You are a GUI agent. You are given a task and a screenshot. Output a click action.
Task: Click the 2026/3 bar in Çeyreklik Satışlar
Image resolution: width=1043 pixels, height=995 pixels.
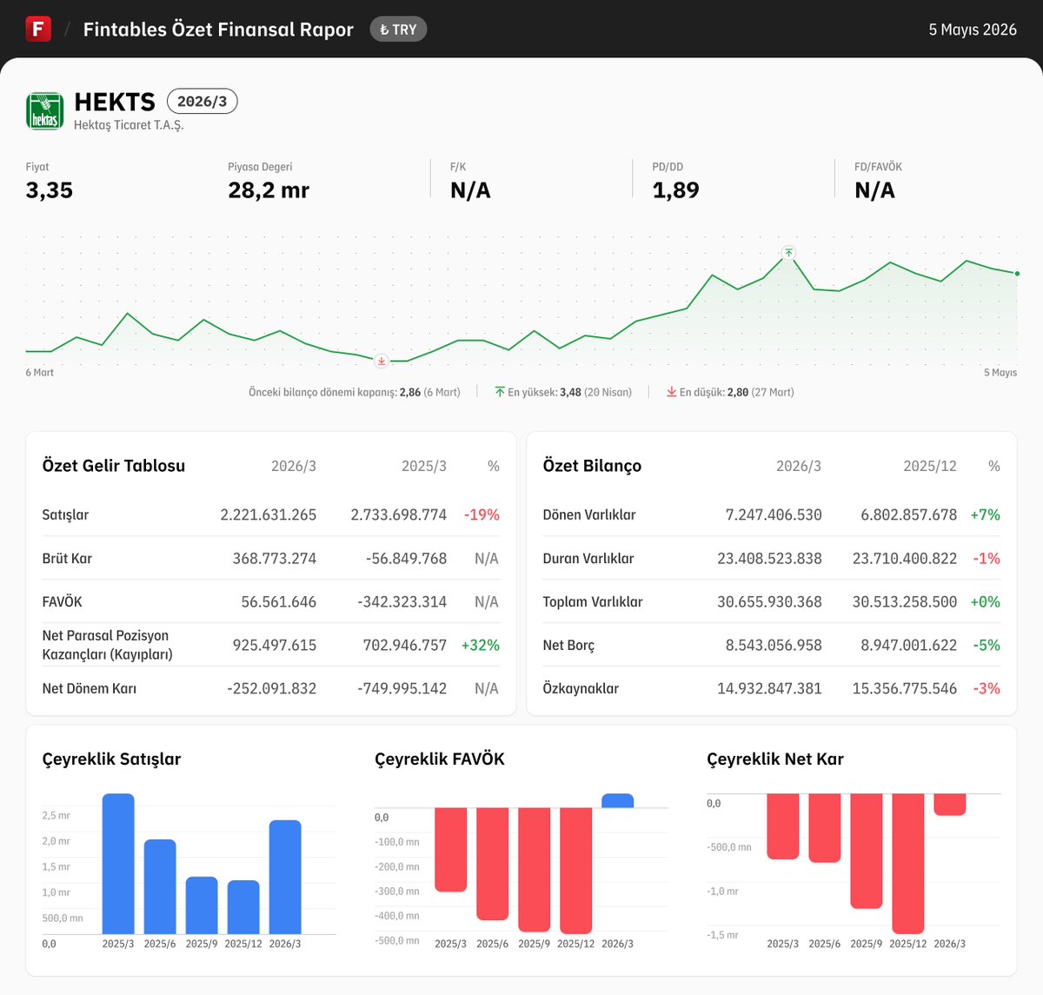pyautogui.click(x=285, y=877)
